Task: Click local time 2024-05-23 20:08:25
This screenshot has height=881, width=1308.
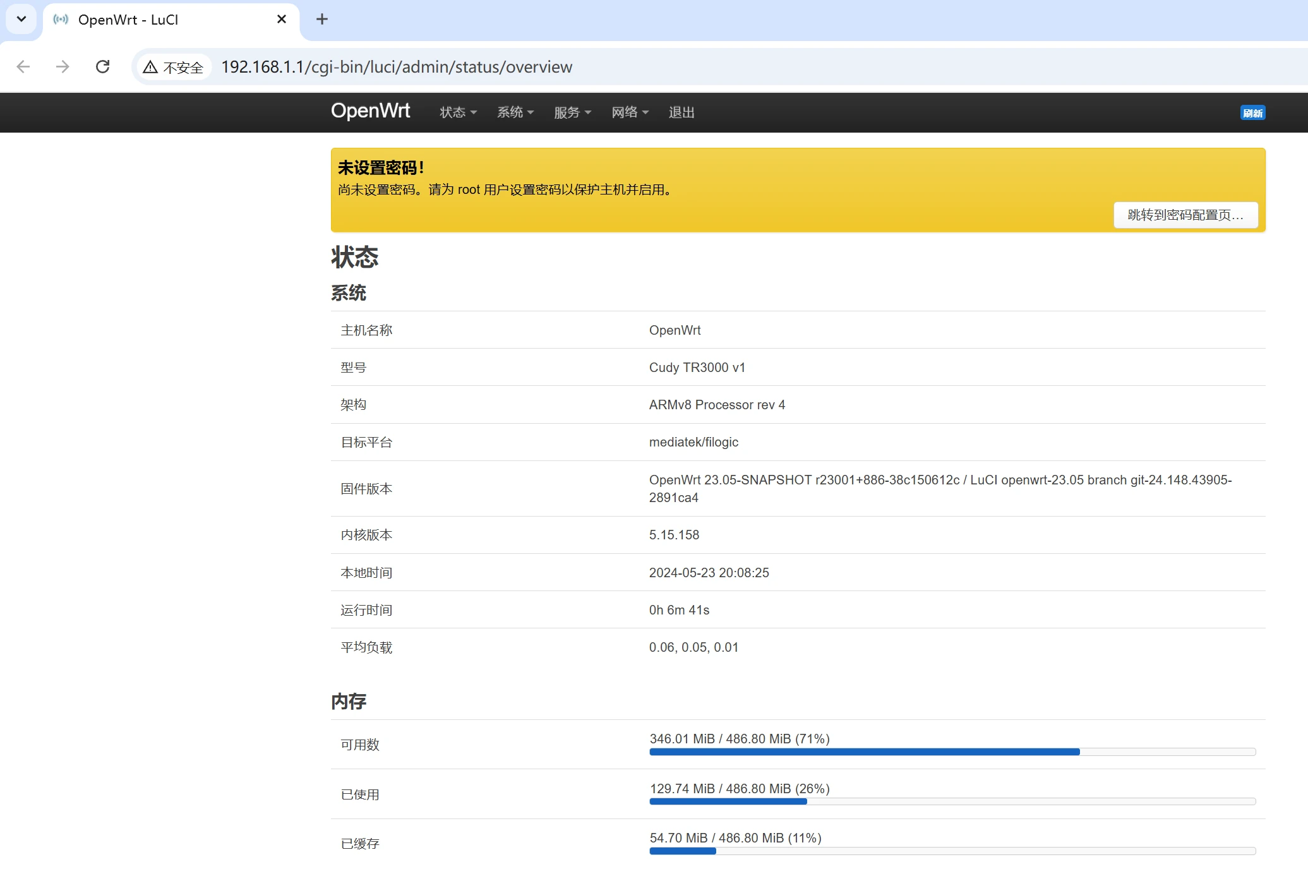Action: click(709, 573)
